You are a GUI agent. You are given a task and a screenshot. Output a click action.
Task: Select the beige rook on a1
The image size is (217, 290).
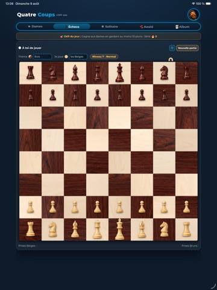30,229
